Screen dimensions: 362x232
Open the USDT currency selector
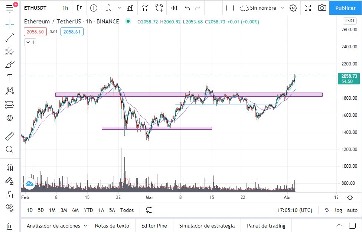[x=349, y=21]
